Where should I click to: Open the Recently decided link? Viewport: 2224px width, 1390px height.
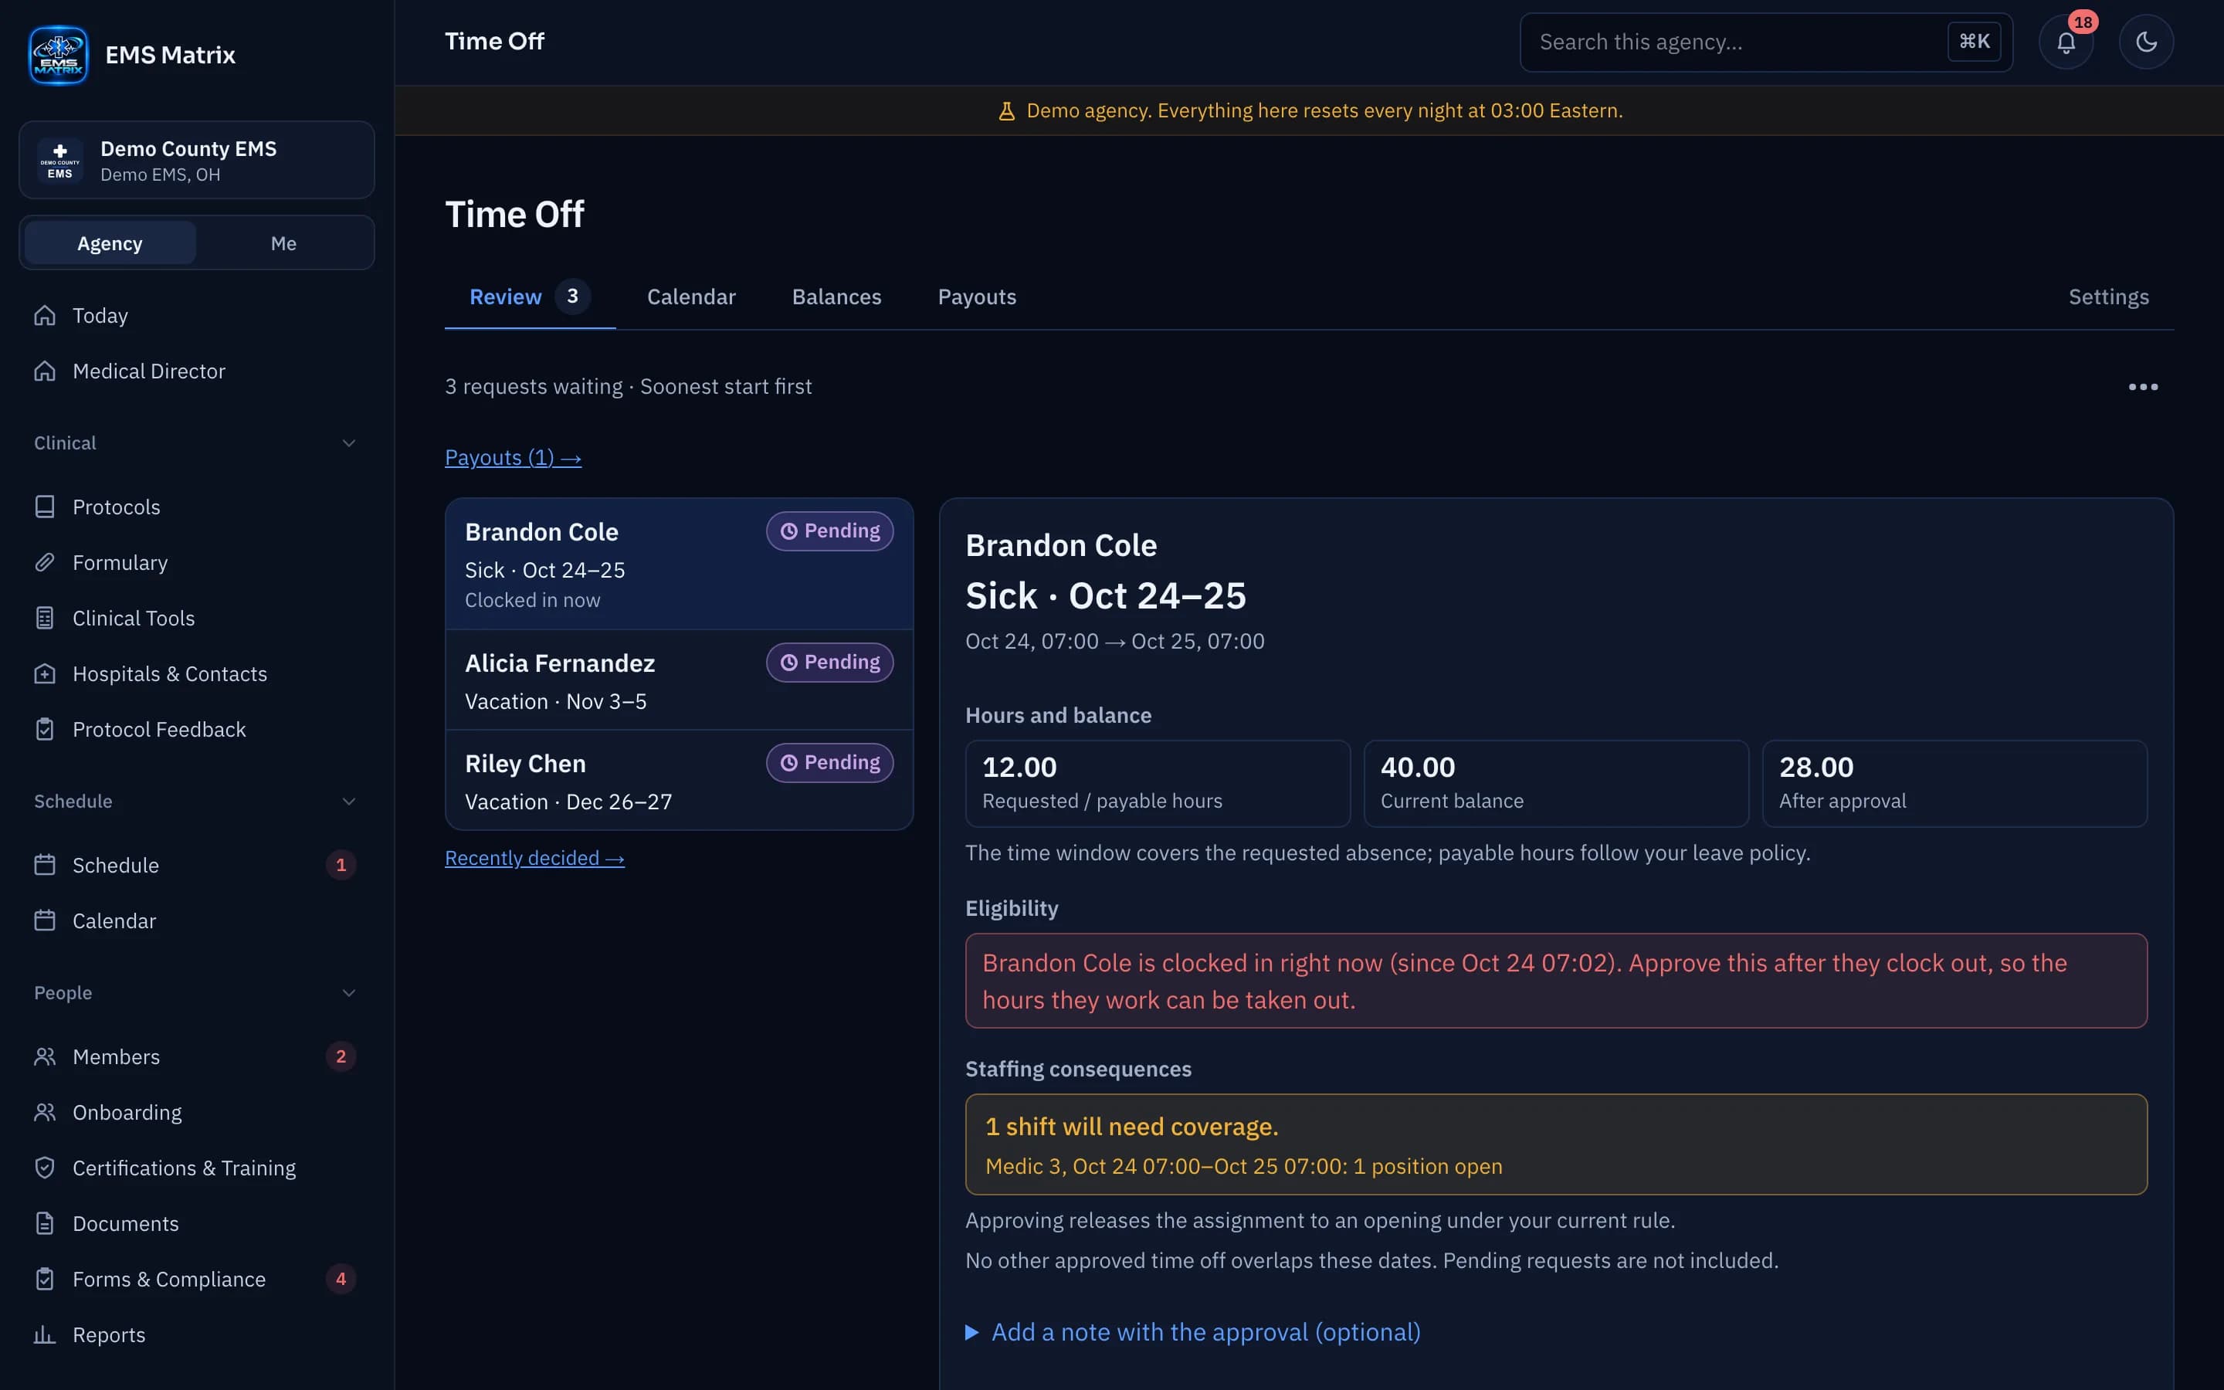click(x=534, y=858)
